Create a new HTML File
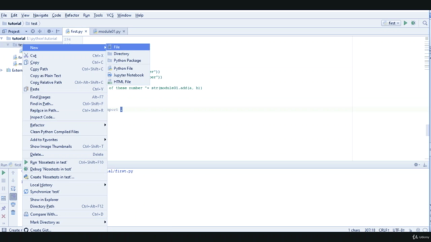 tap(128, 82)
